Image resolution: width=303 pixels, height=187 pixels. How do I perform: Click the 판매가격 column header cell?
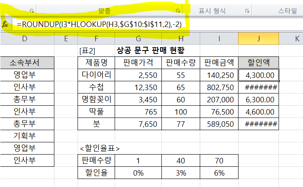(x=138, y=63)
